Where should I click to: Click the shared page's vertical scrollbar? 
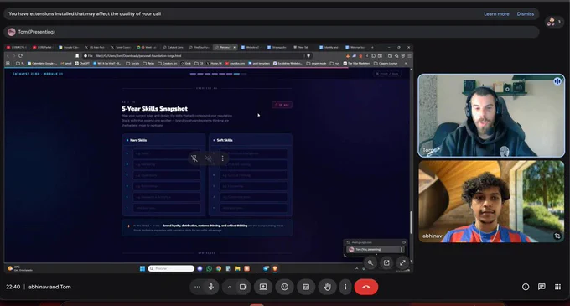pos(411,222)
